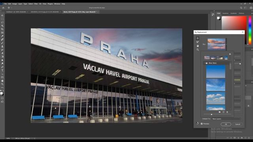This screenshot has height=142, width=253.
Task: Select the Pen tool
Action: pyautogui.click(x=2, y=67)
